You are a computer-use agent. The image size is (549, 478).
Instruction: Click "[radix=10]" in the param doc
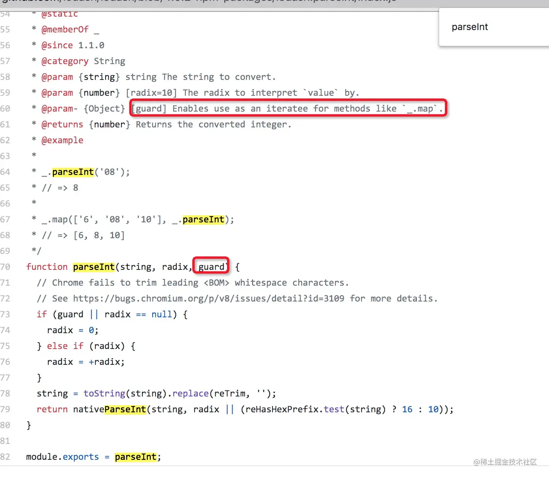(x=151, y=93)
